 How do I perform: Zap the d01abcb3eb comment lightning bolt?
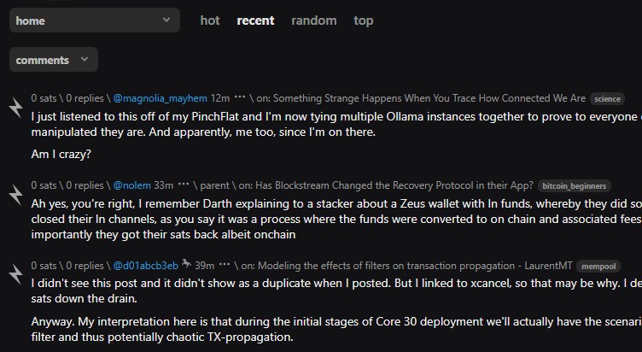[x=15, y=273]
